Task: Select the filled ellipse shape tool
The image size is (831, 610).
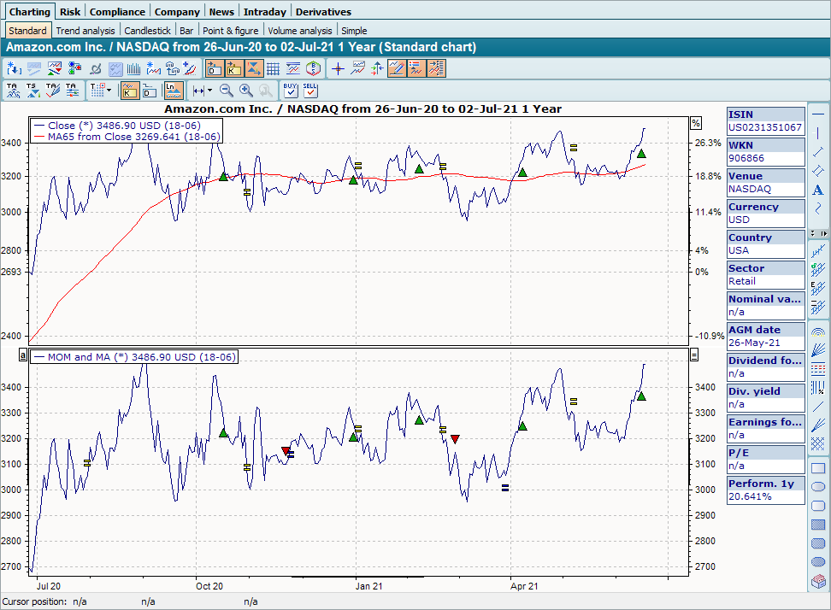Action: [818, 562]
